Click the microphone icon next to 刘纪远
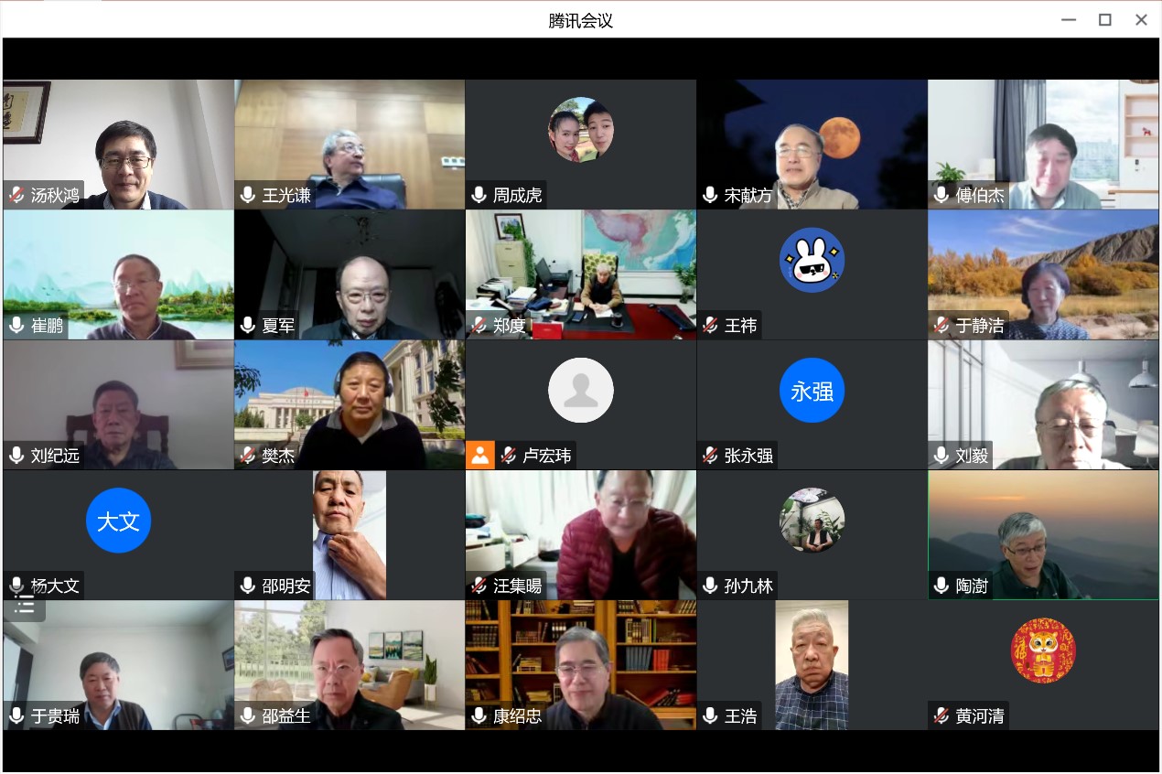 [x=16, y=455]
